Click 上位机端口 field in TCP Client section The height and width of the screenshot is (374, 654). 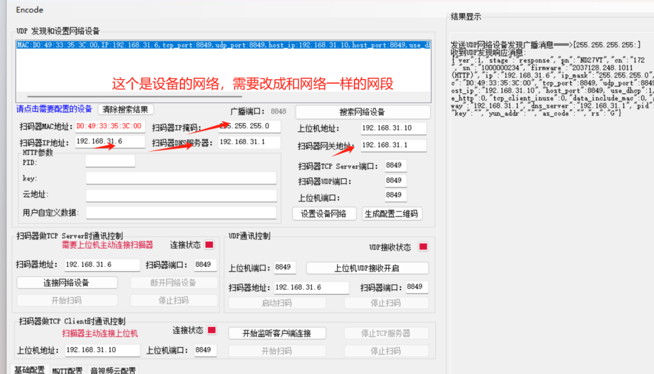205,350
